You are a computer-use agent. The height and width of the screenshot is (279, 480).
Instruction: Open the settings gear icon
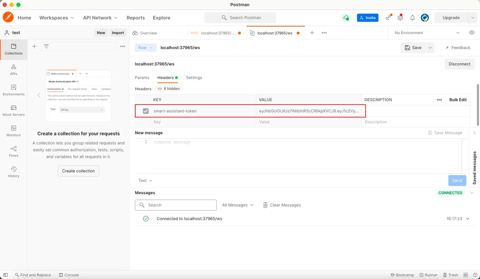tap(400, 18)
